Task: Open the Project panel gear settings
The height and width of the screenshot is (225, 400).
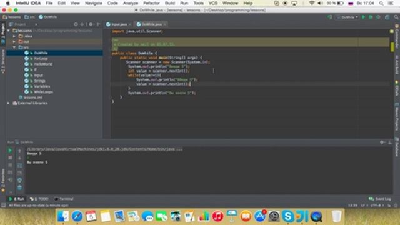Action: (91, 24)
